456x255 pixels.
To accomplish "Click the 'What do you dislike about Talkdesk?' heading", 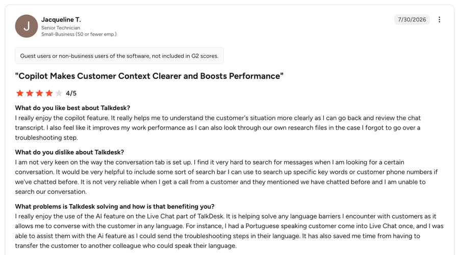I will 69,152.
